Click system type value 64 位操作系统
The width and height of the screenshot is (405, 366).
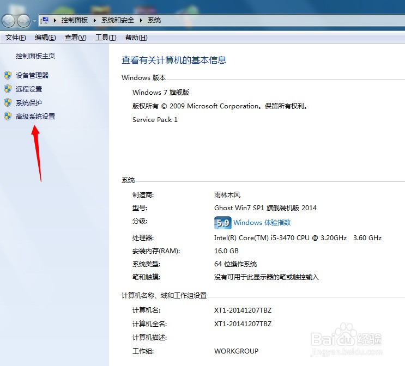(x=235, y=264)
